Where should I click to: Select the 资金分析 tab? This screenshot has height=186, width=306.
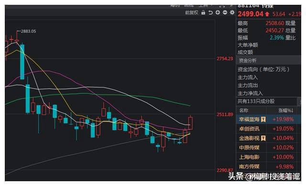pos(248,60)
